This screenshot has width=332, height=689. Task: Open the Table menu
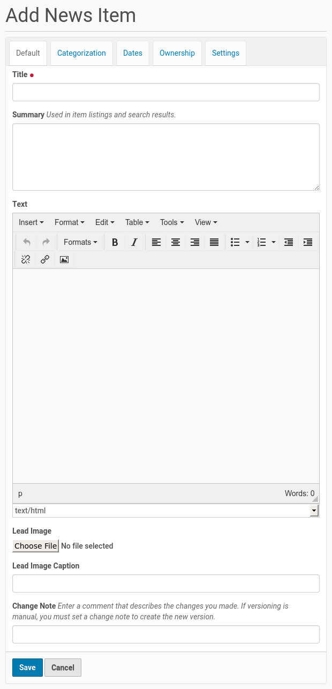click(137, 222)
